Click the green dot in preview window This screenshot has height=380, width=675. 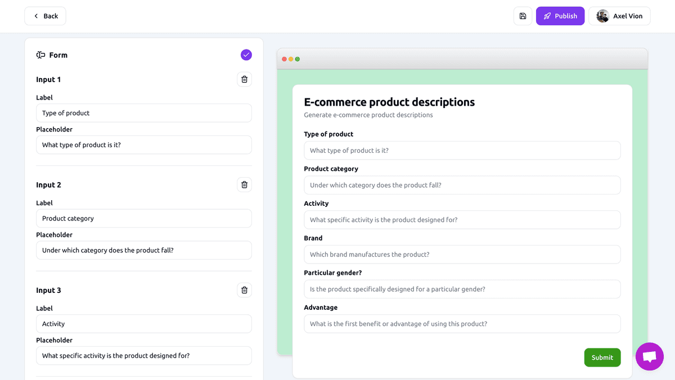tap(298, 59)
